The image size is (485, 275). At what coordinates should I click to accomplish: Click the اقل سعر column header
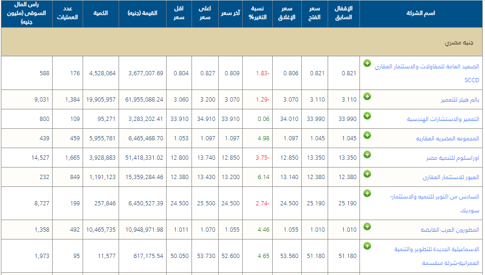(x=179, y=13)
